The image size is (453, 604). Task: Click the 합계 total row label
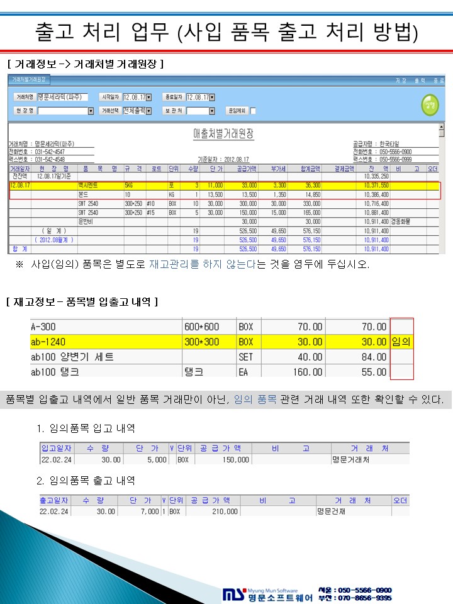pyautogui.click(x=20, y=249)
